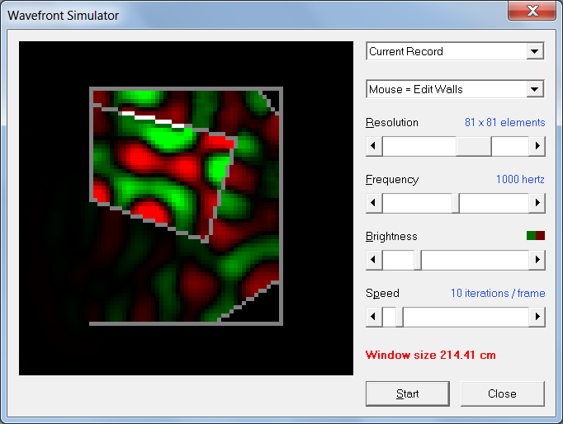Decrease Frequency with left arrow

coord(374,203)
